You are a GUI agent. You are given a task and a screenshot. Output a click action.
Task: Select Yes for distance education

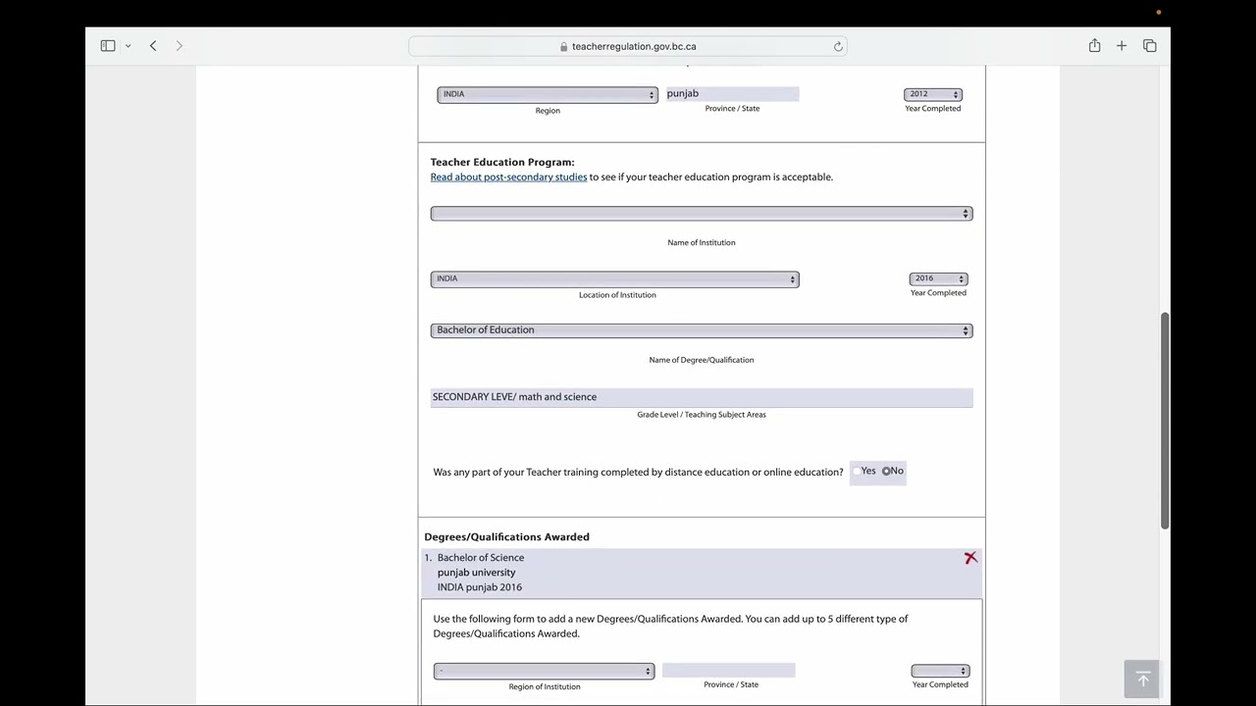pyautogui.click(x=857, y=472)
